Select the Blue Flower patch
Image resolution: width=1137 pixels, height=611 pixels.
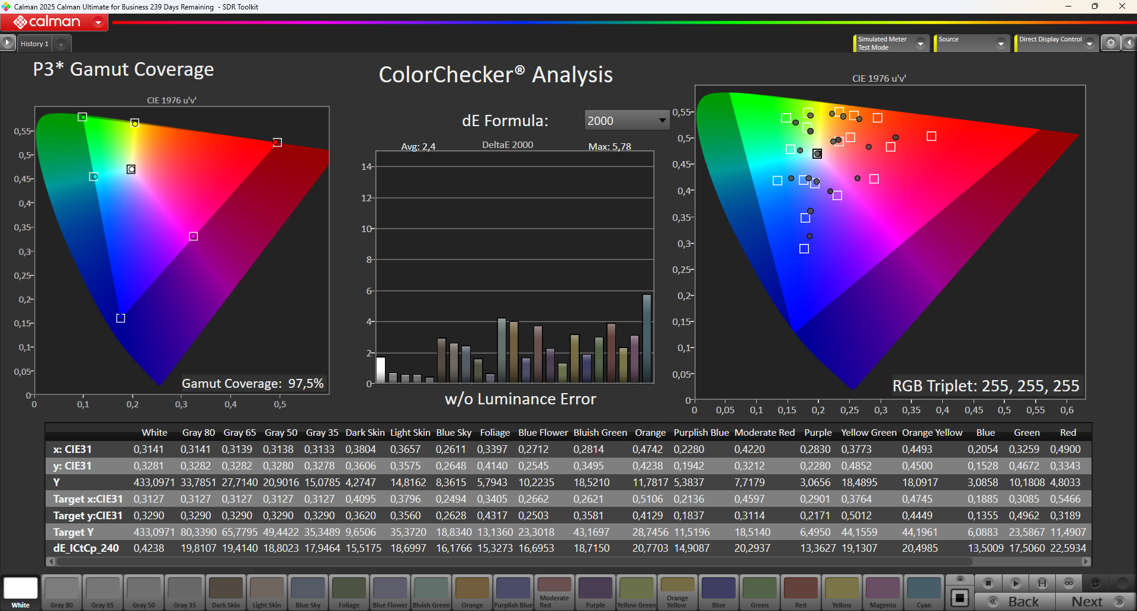point(390,592)
